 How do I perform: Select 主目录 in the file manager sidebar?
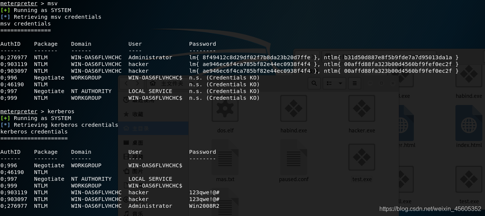tap(154, 128)
